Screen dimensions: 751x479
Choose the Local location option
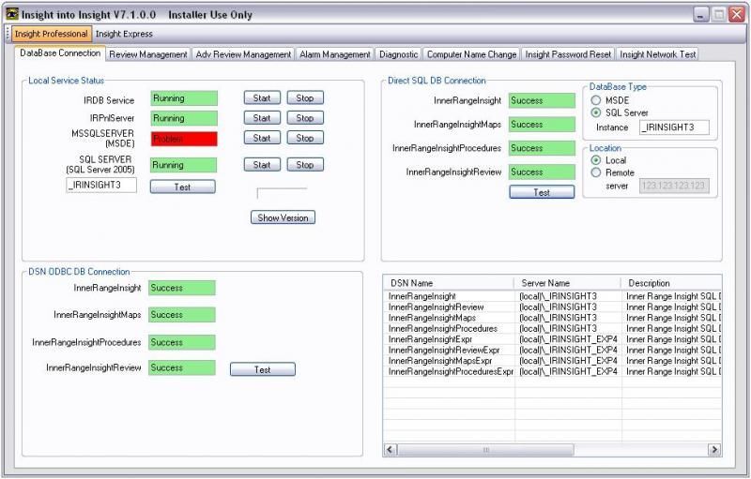(596, 160)
